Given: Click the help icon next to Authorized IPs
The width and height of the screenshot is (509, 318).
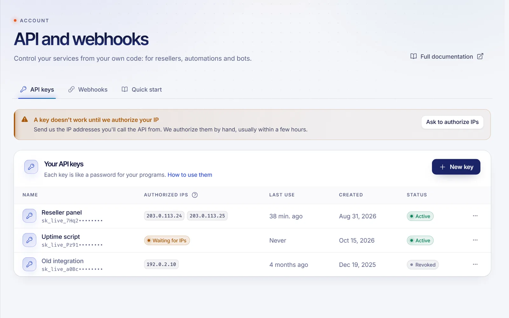Looking at the screenshot, I should (x=195, y=195).
